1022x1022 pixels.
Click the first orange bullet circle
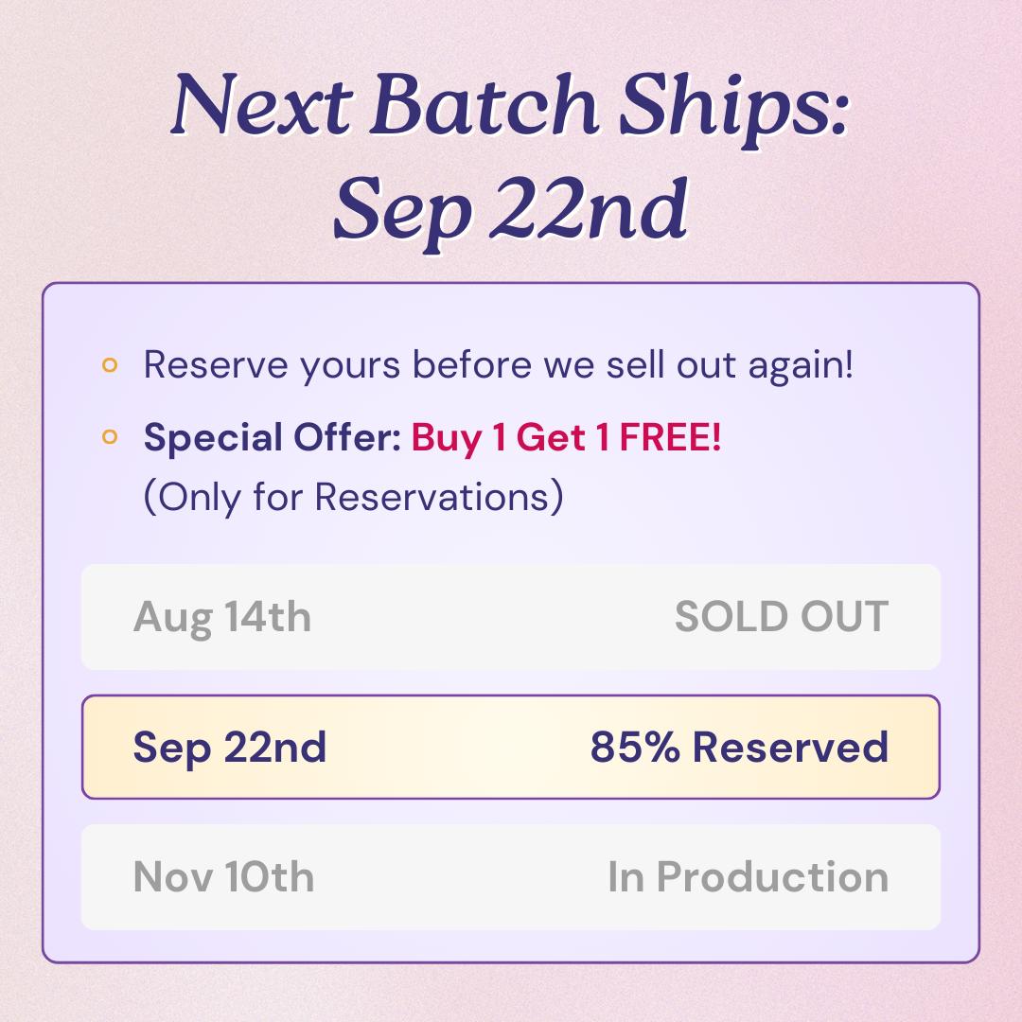pos(110,365)
